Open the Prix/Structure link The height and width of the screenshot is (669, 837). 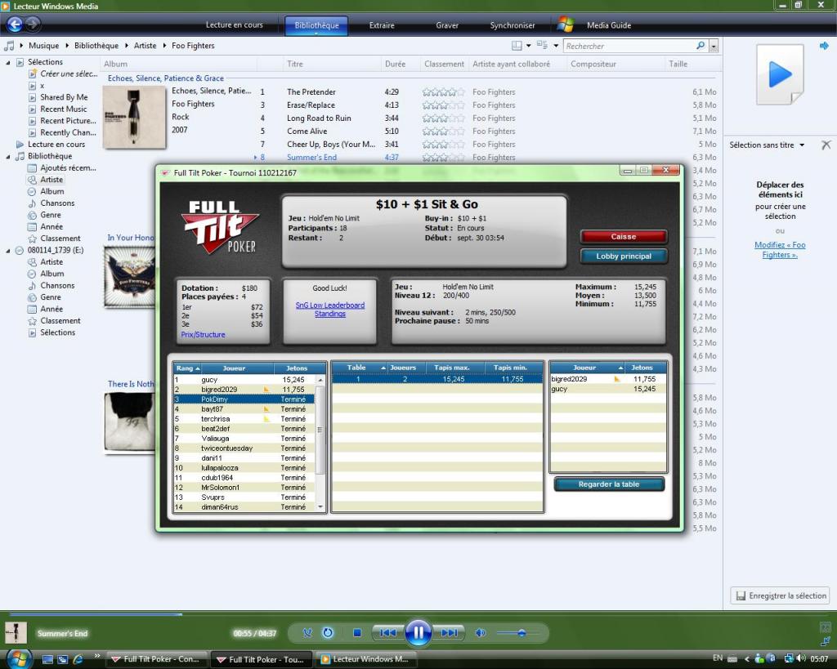203,335
